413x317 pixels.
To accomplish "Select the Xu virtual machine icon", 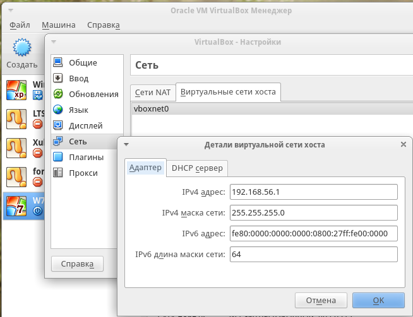I will (x=16, y=148).
